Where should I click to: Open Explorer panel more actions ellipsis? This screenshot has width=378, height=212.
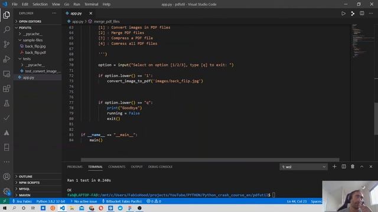pos(54,13)
